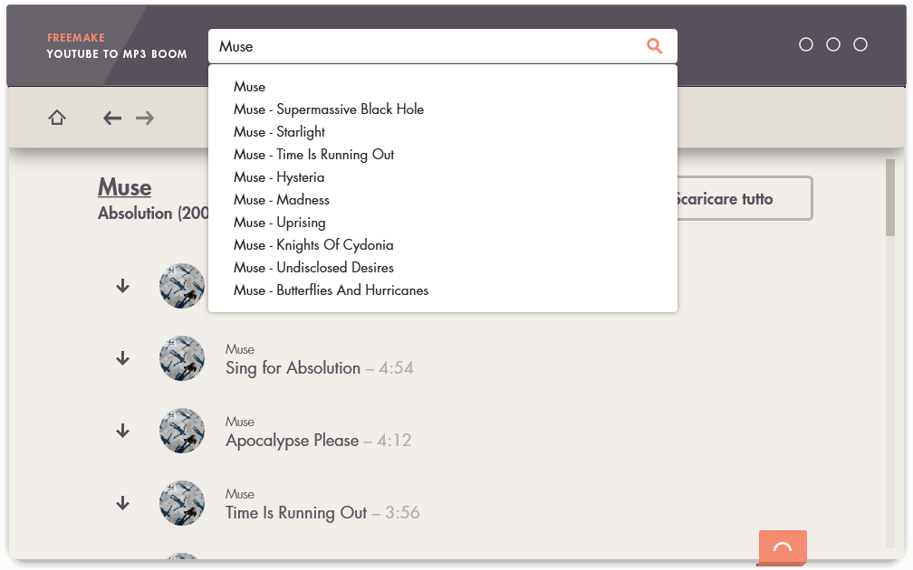Choose suggestion Muse - Supermassive Black Hole
The image size is (913, 570).
tap(329, 109)
